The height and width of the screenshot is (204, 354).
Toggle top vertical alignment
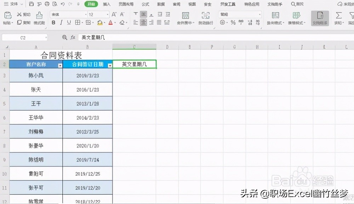point(136,15)
